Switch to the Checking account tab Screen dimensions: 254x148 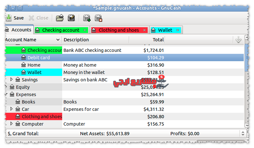pos(61,30)
